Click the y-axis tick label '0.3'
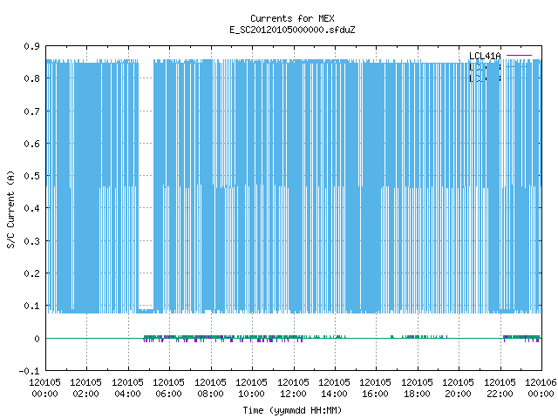The width and height of the screenshot is (558, 418). click(31, 241)
